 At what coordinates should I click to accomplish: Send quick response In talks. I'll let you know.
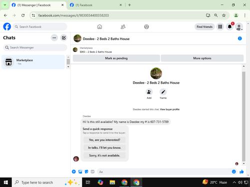click(x=104, y=148)
